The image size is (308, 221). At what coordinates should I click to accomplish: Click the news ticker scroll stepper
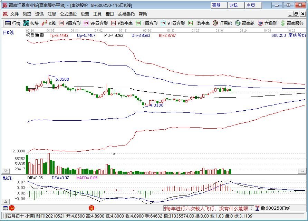click(251, 208)
